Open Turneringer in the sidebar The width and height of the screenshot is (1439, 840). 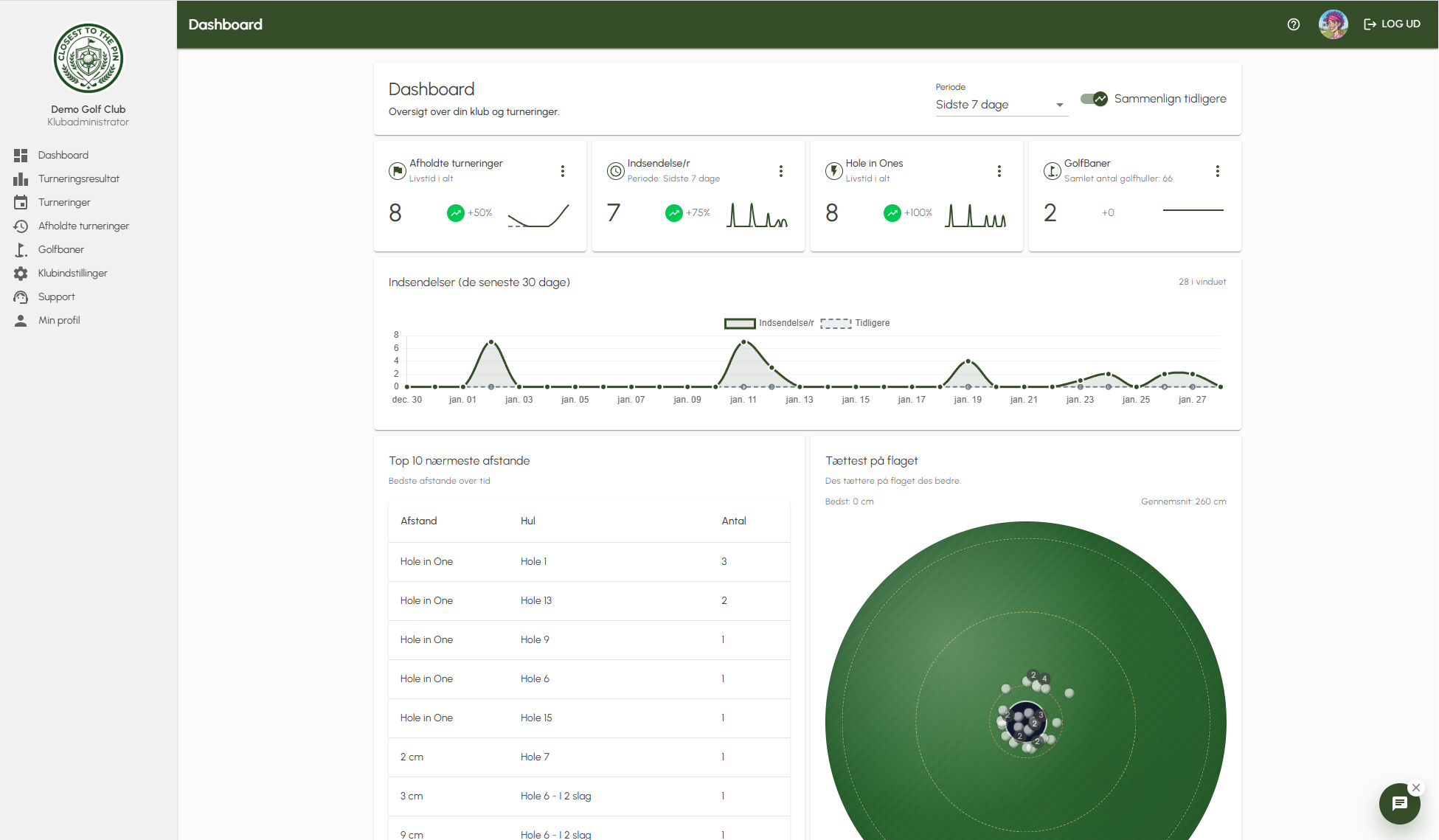(64, 203)
